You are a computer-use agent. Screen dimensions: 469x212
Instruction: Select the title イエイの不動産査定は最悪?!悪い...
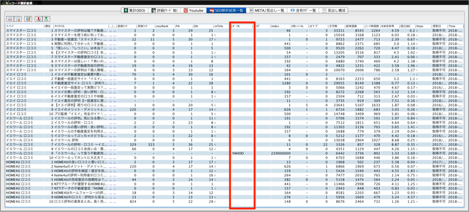pos(81,75)
